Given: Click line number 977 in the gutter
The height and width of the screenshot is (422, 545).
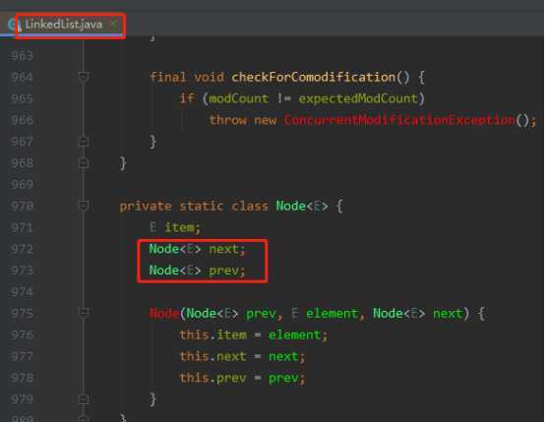Looking at the screenshot, I should [22, 356].
